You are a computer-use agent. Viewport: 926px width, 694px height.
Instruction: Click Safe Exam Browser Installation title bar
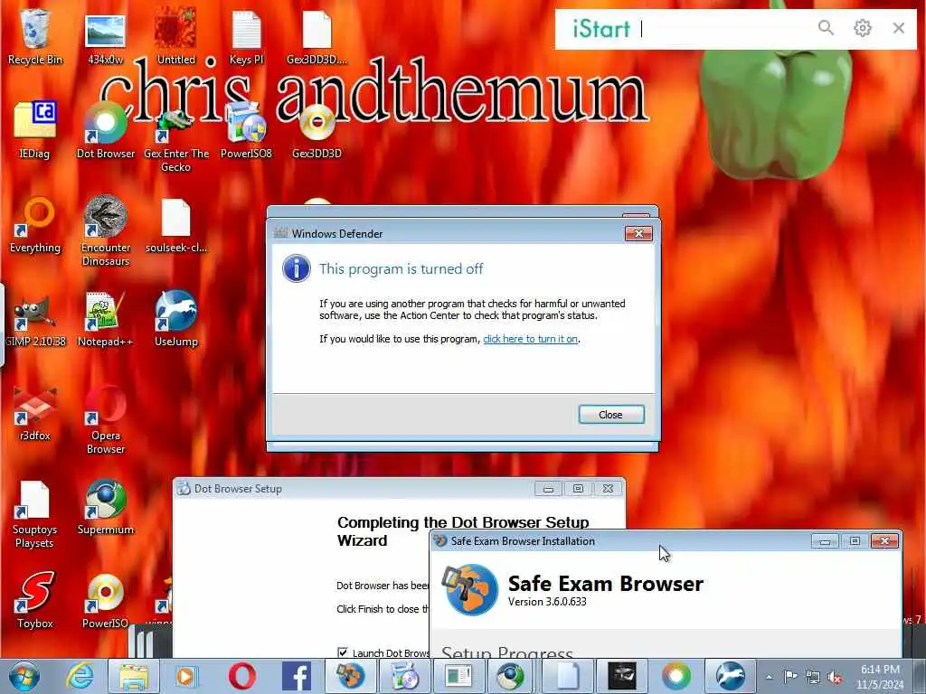point(620,541)
